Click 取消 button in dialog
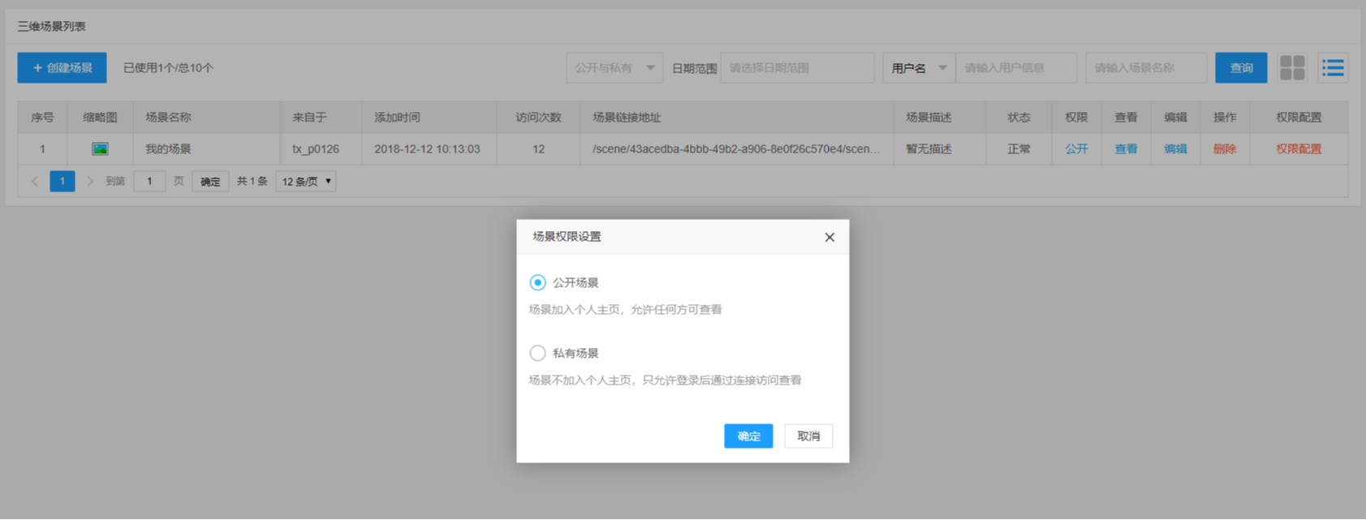 click(x=808, y=436)
